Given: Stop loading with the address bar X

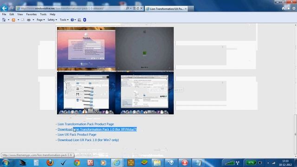Looking at the screenshot, I should click(x=141, y=8).
